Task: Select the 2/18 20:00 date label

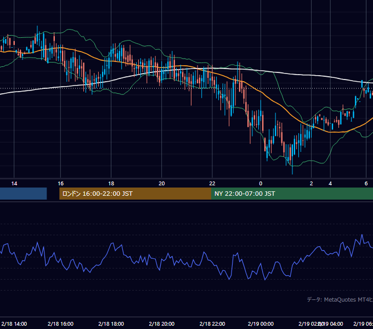Action: click(162, 324)
